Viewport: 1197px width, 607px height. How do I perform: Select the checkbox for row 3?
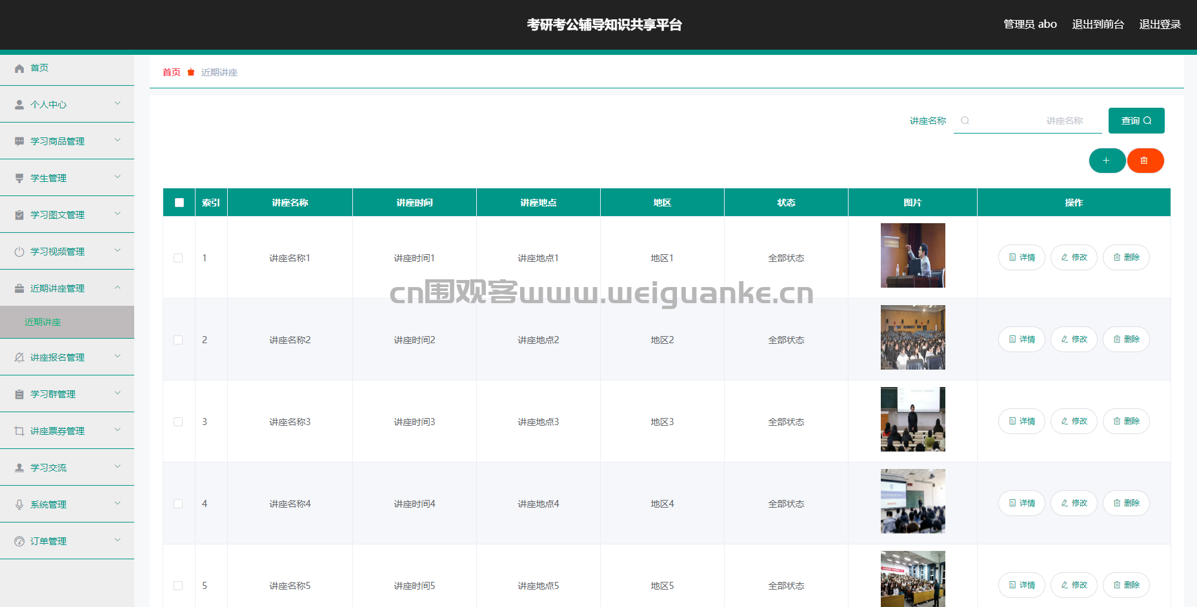click(178, 422)
